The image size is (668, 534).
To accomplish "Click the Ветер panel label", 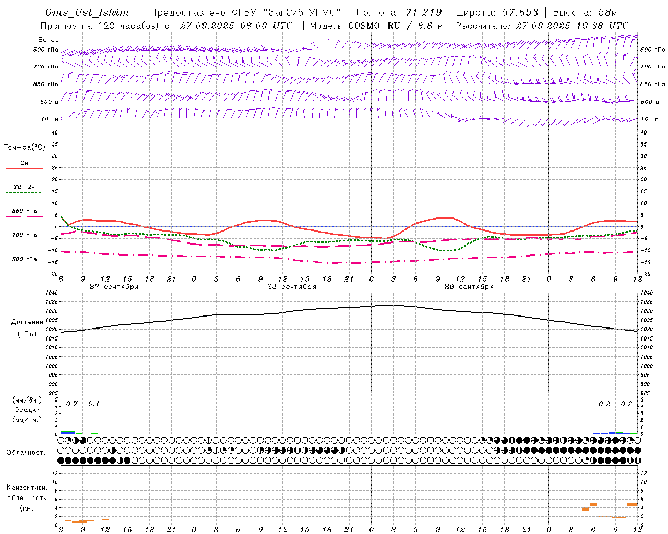I will 49,40.
